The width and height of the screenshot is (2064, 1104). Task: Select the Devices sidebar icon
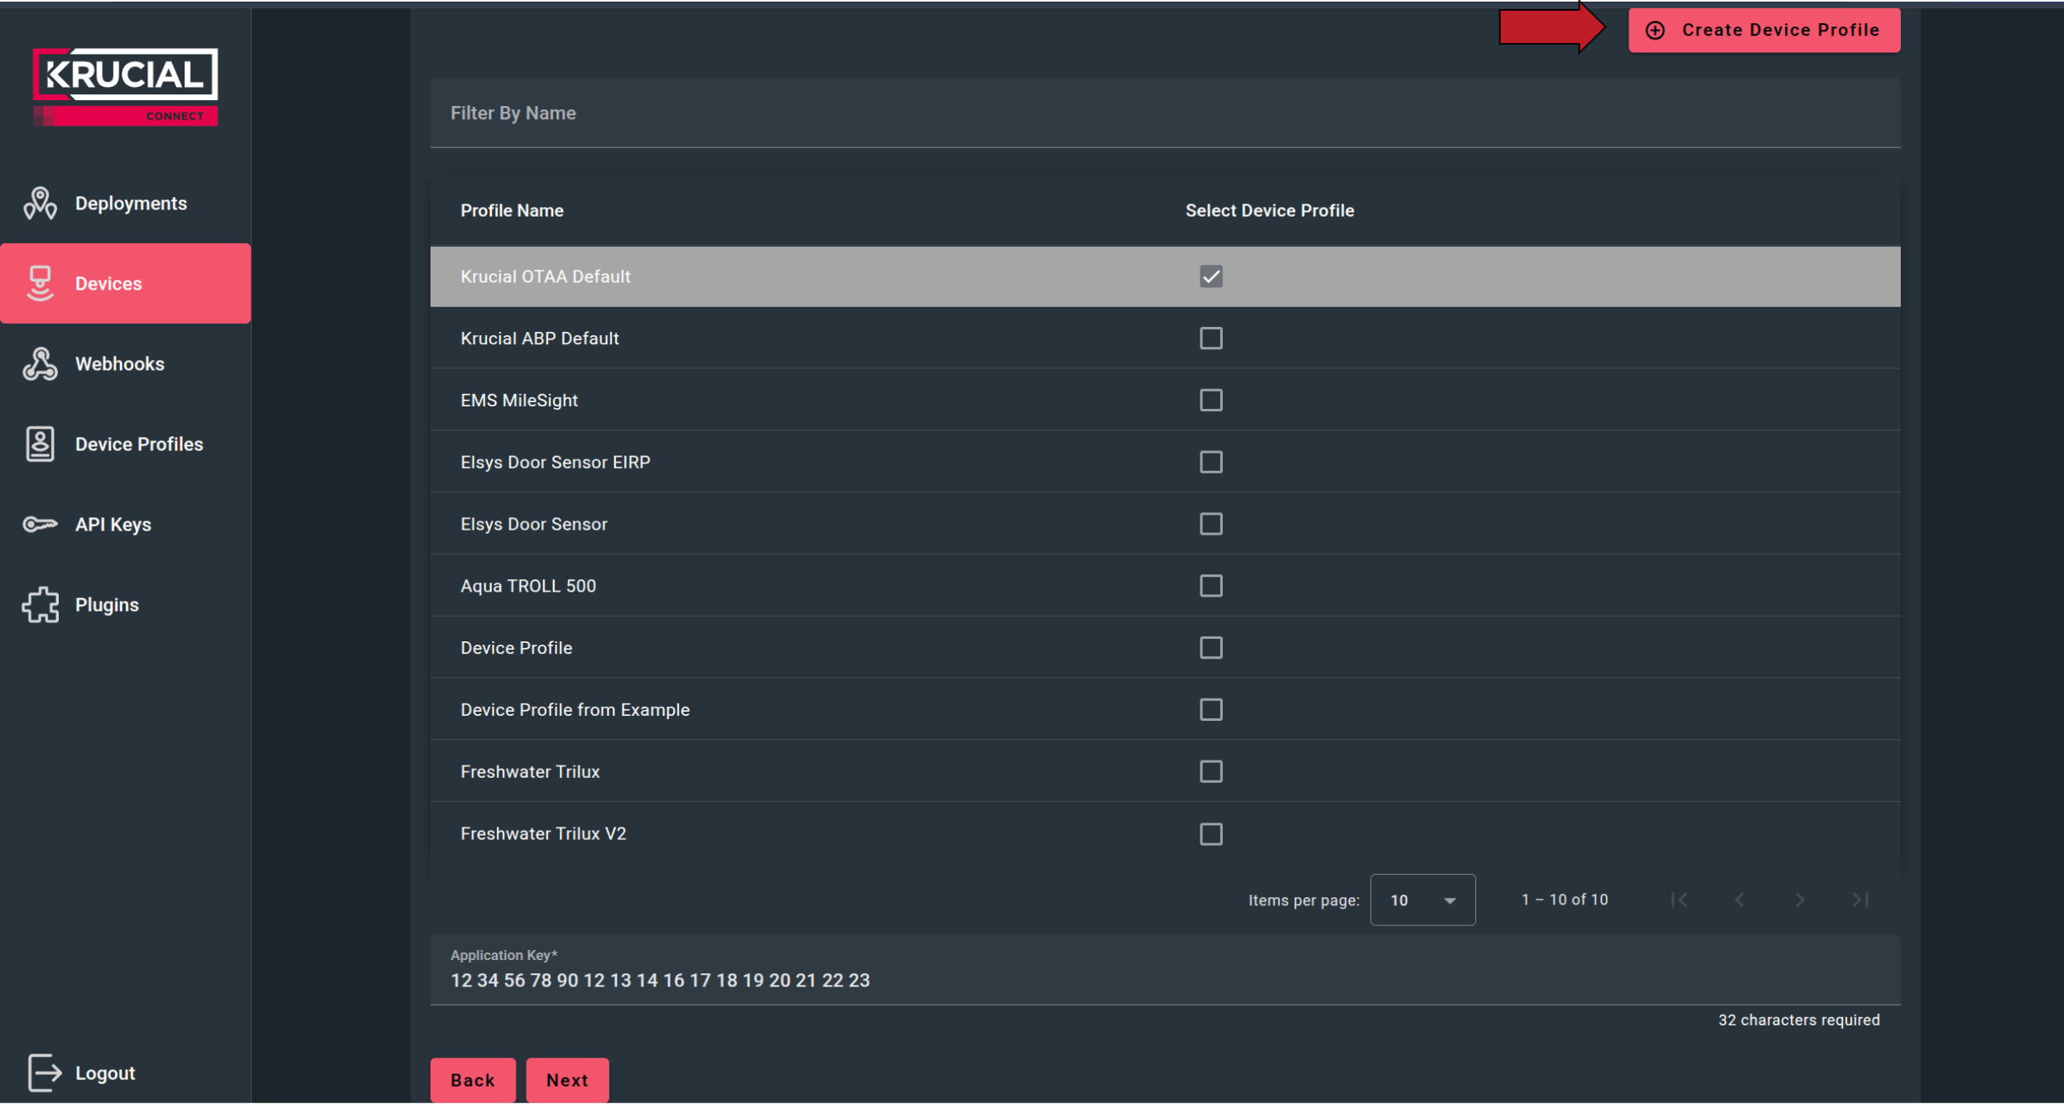pos(39,283)
